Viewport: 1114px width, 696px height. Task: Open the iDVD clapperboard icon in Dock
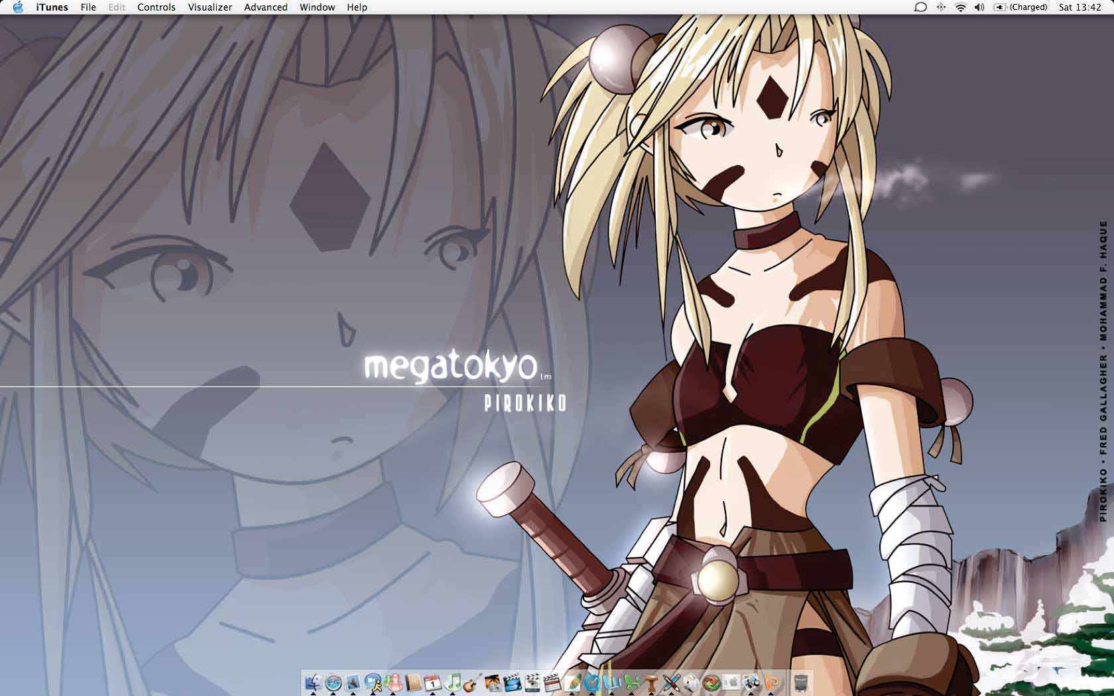coord(532,682)
